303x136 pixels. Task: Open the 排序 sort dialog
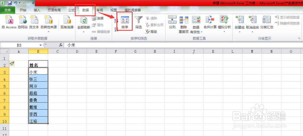(x=125, y=22)
